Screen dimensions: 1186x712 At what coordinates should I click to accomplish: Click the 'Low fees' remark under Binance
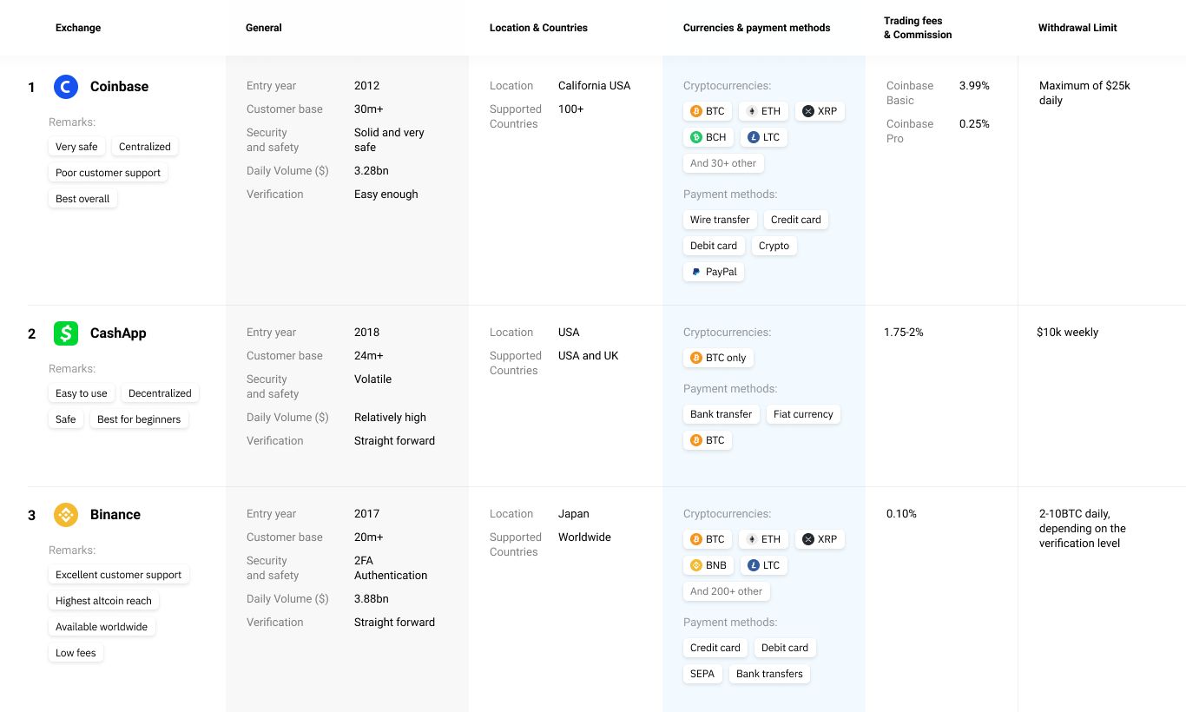point(76,653)
